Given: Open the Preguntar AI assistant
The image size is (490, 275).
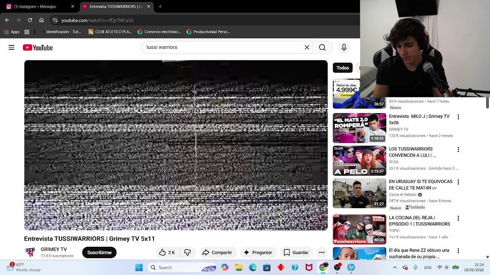Looking at the screenshot, I should click(x=258, y=252).
